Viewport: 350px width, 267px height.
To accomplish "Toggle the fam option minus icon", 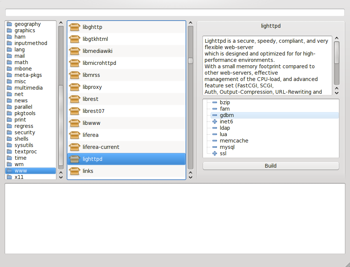I will click(215, 109).
